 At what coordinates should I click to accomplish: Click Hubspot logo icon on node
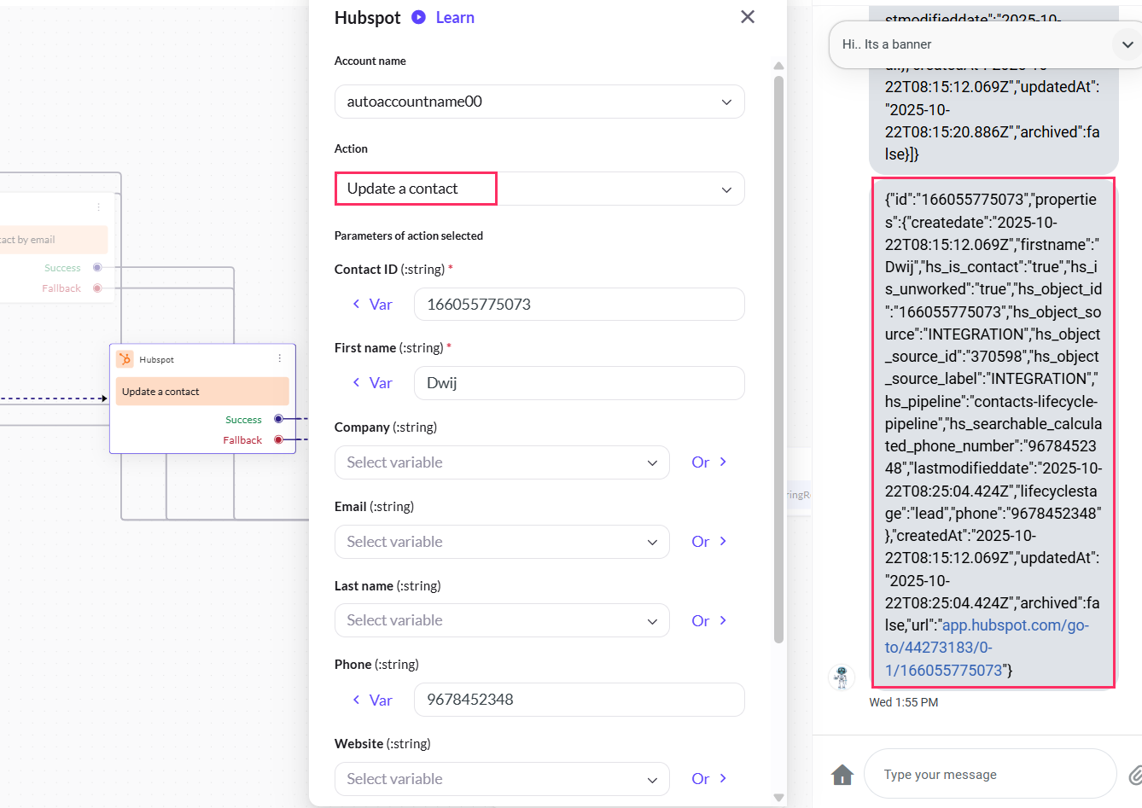tap(125, 359)
